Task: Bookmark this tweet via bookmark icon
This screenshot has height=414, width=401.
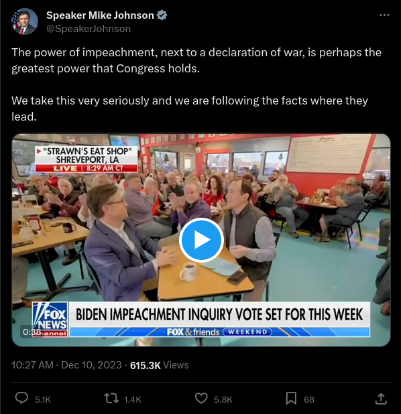Action: 291,399
